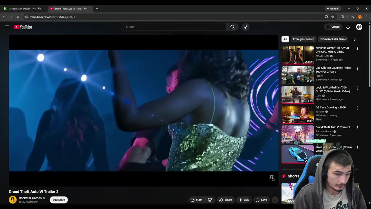This screenshot has width=371, height=209.
Task: Click the Rockstar watermark in the player
Action: (x=272, y=178)
